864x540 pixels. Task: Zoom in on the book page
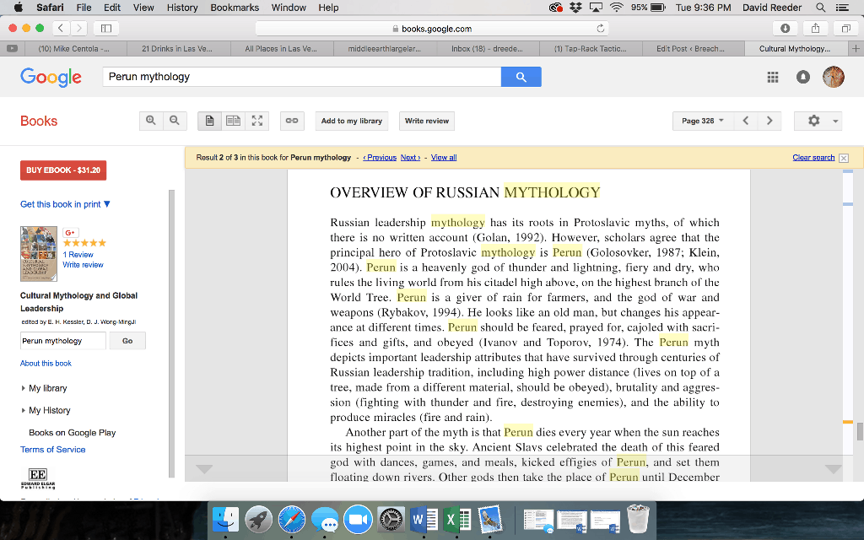click(151, 121)
